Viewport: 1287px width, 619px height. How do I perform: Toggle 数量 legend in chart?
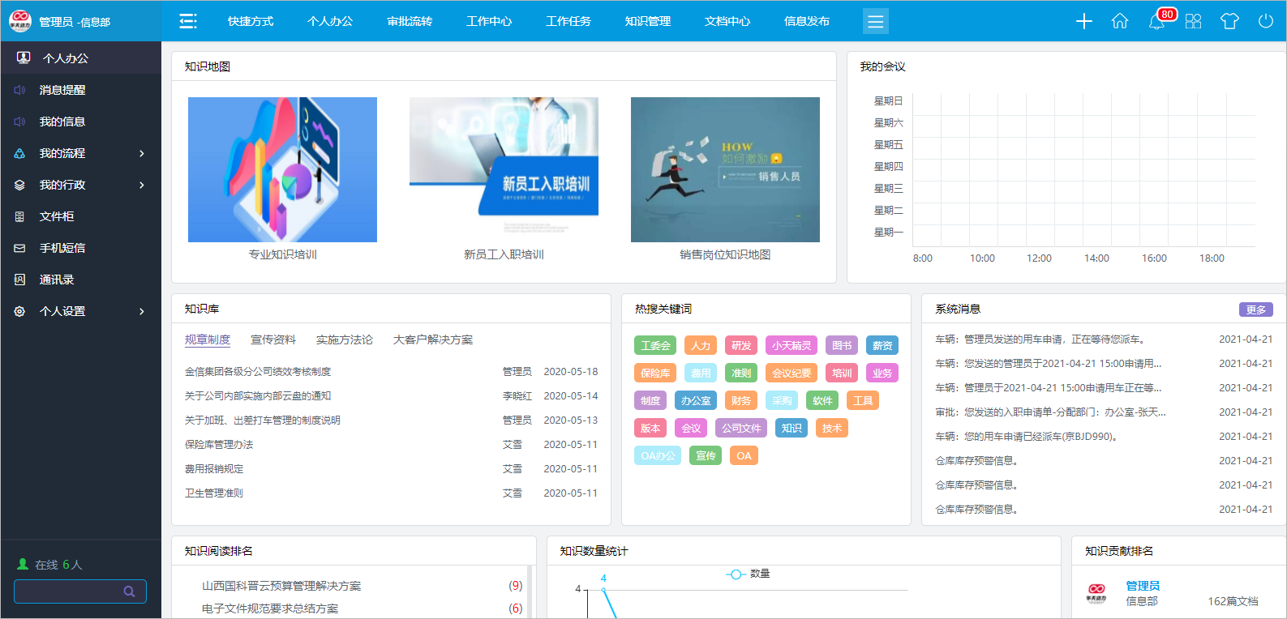748,574
